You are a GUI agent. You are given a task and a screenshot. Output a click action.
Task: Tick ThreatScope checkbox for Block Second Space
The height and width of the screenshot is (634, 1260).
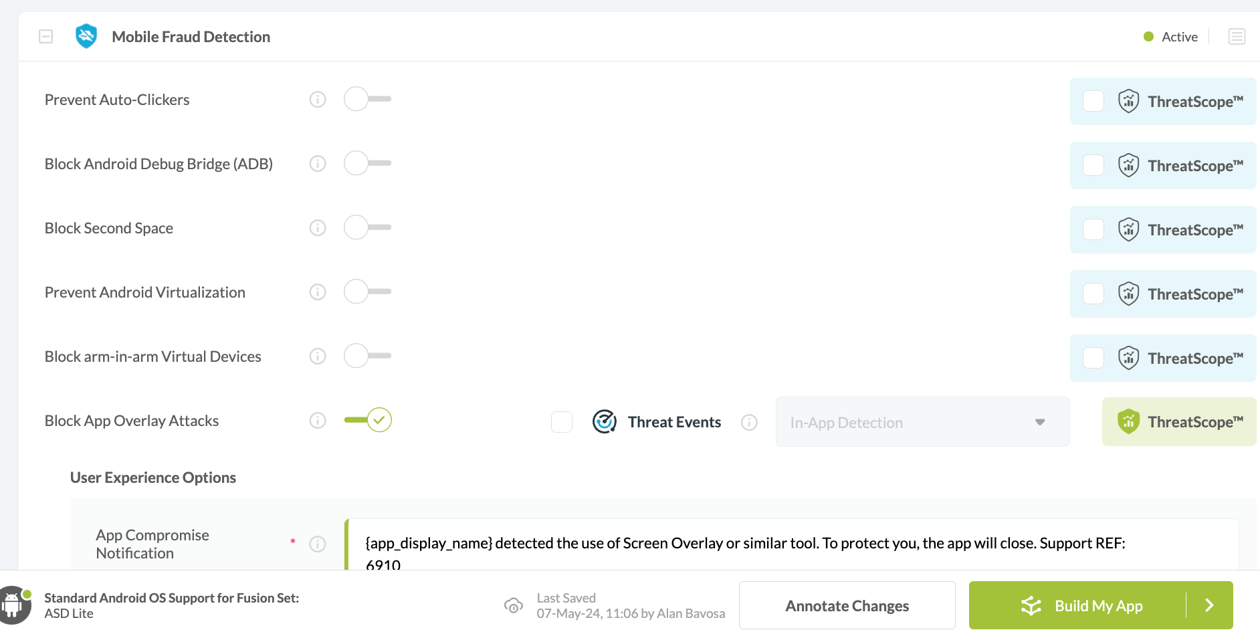point(1093,229)
